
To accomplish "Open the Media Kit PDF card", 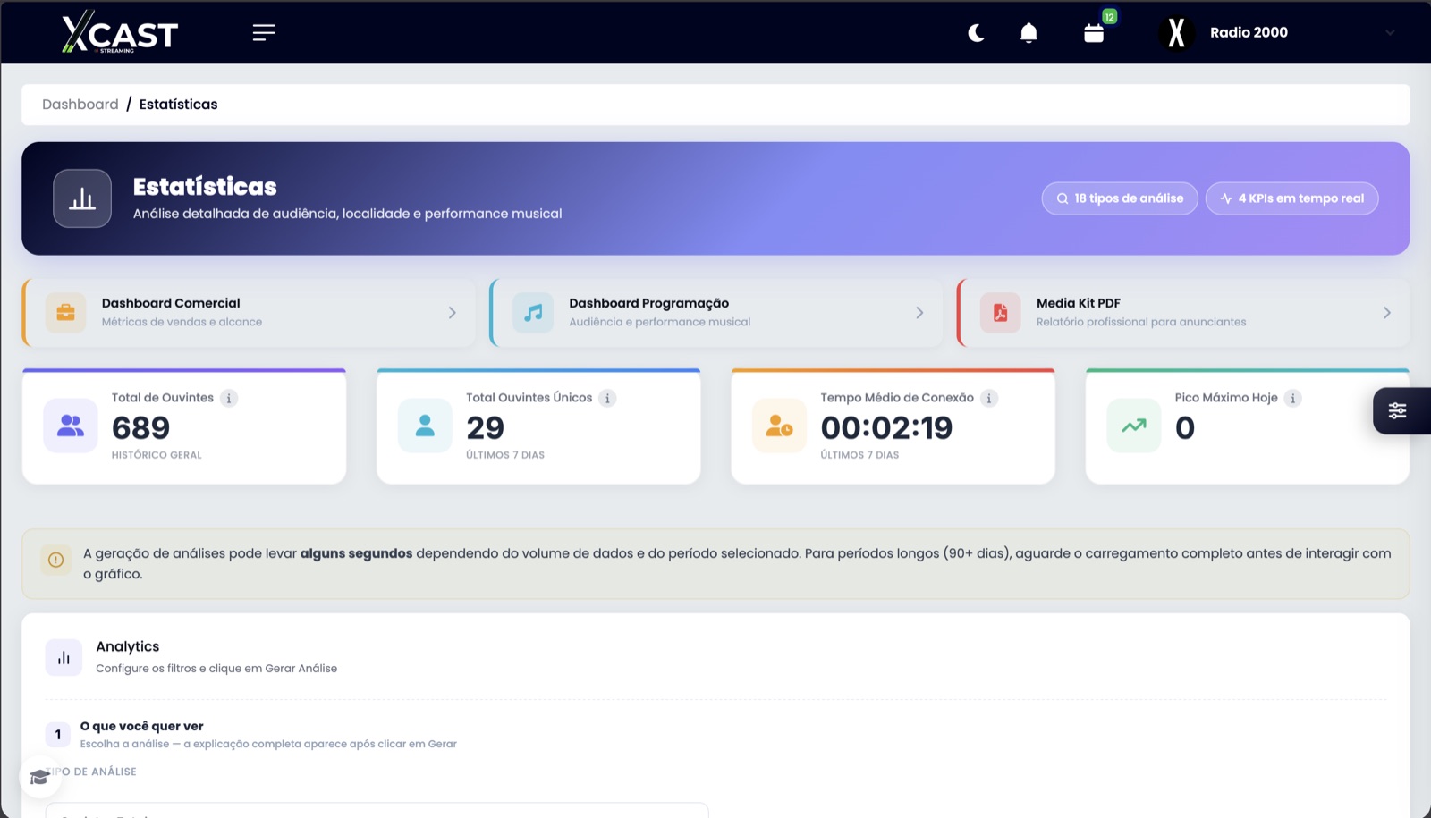I will (x=1183, y=313).
